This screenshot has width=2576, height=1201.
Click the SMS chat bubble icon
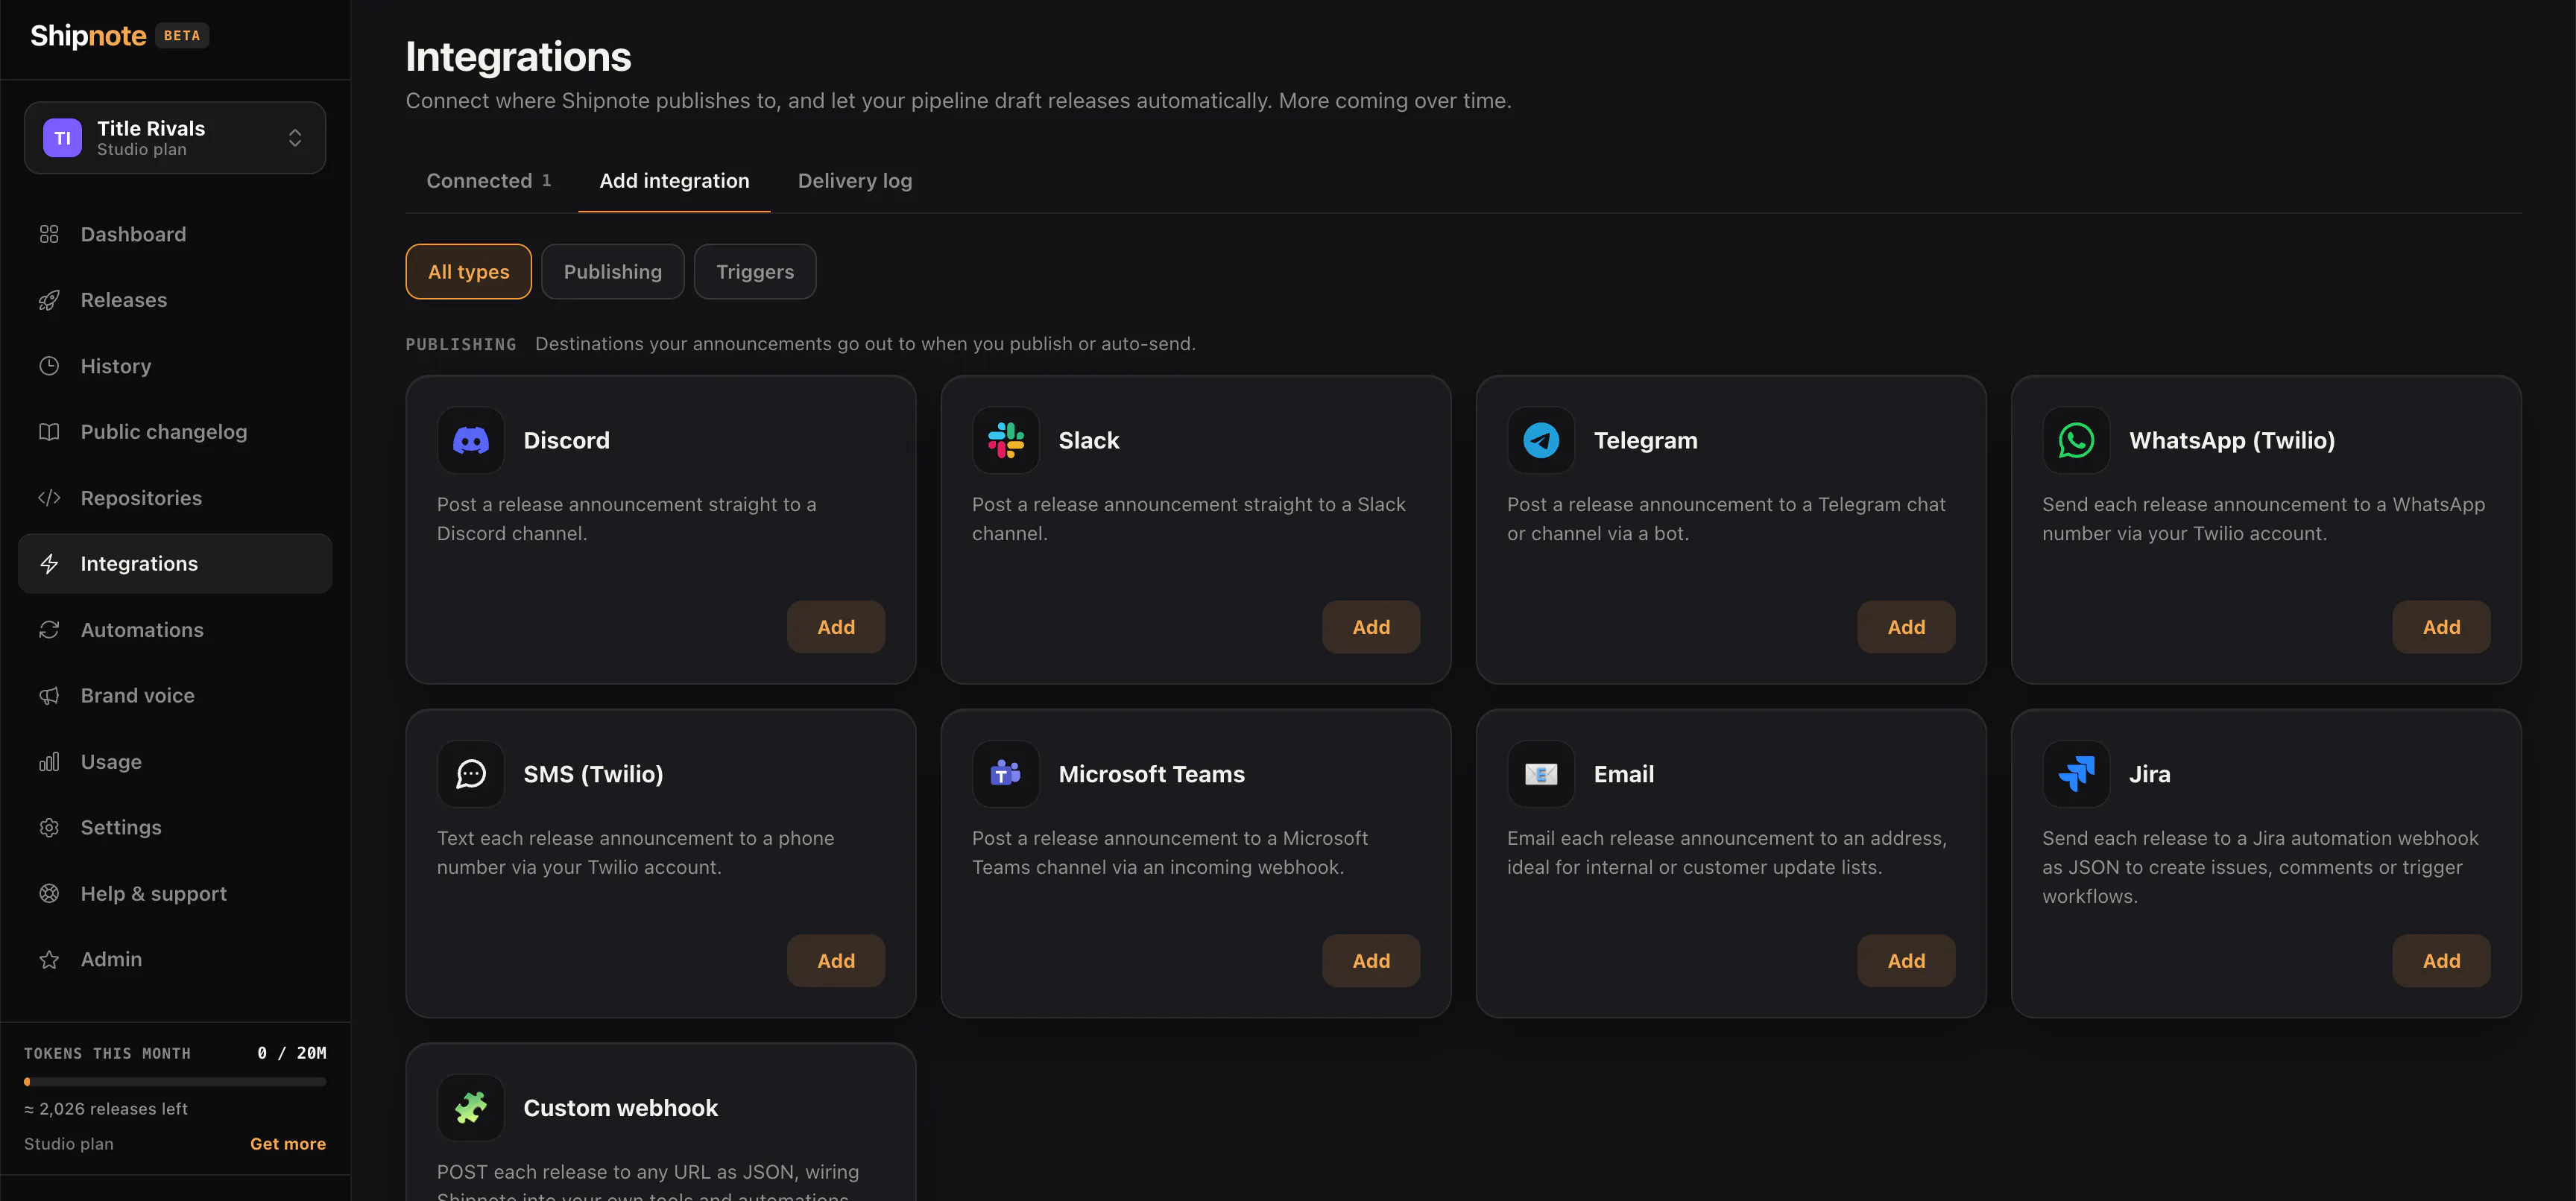click(471, 773)
